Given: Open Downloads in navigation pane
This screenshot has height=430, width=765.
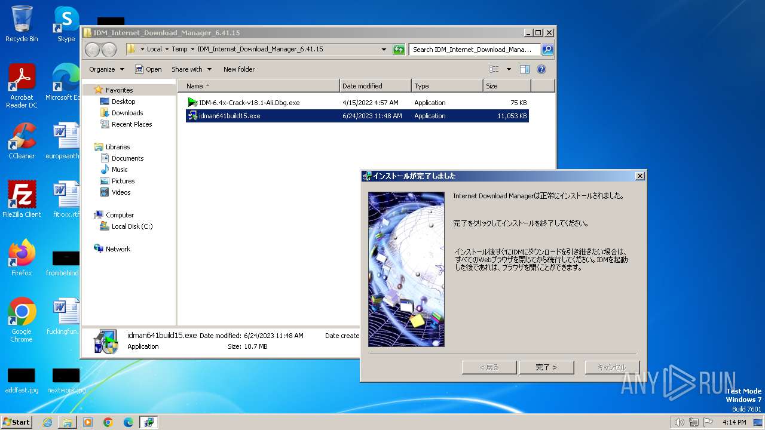Looking at the screenshot, I should click(127, 113).
